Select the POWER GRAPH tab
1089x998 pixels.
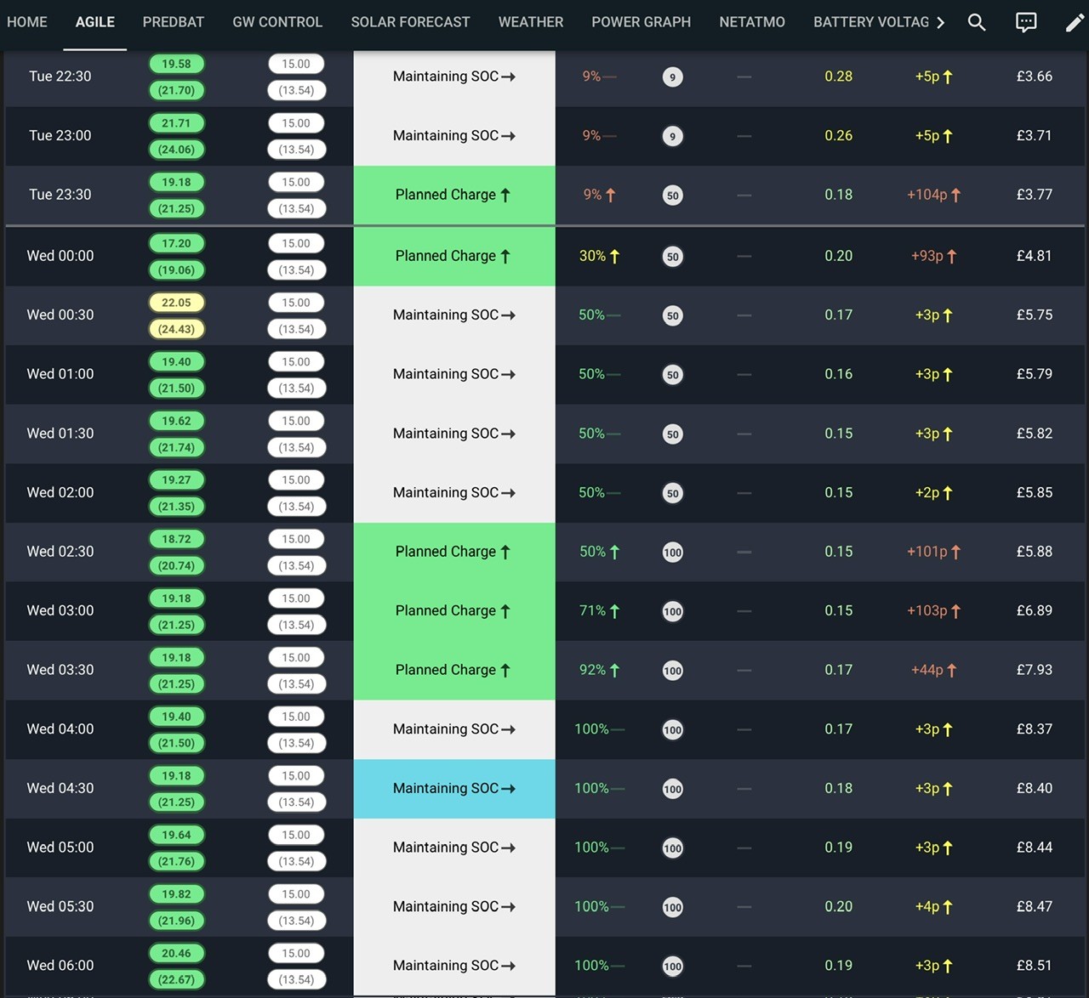[641, 22]
